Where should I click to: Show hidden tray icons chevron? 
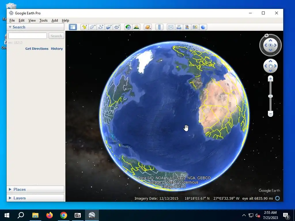click(244, 215)
